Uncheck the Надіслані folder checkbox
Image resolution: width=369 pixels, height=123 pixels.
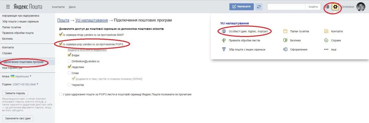[69, 67]
